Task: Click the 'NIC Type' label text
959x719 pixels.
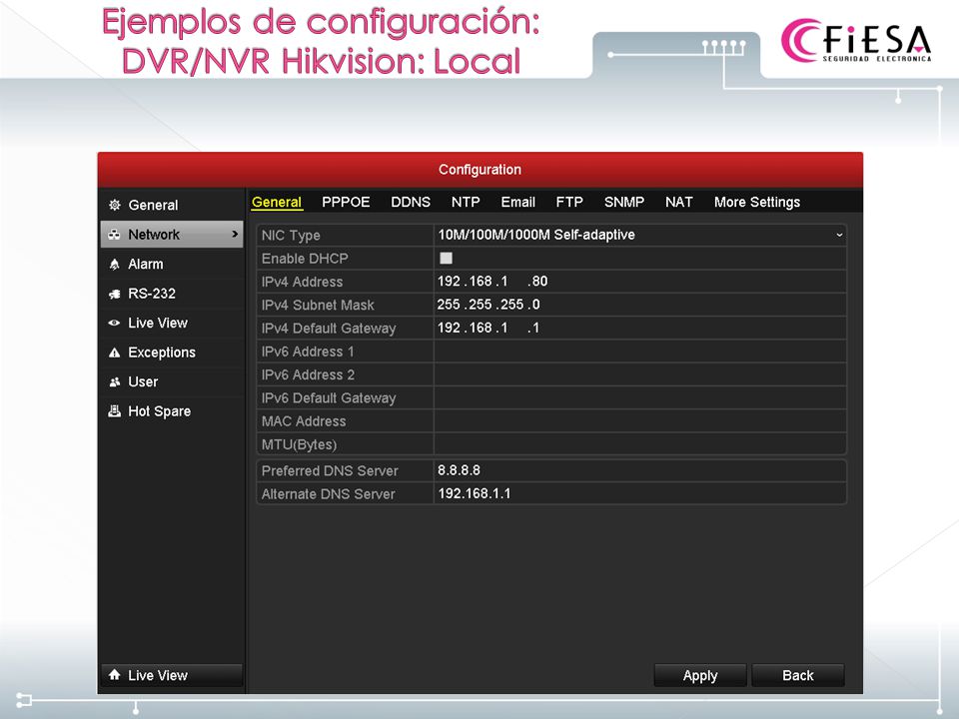Action: pos(291,236)
